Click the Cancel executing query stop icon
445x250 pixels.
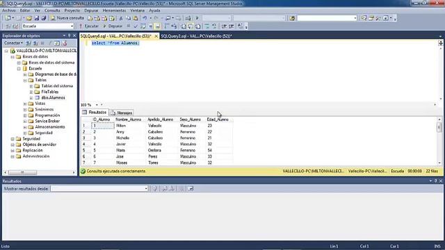(128, 26)
